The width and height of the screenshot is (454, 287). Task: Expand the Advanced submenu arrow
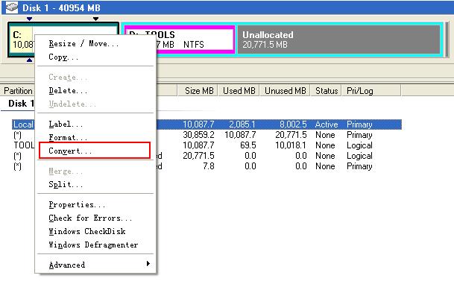148,264
